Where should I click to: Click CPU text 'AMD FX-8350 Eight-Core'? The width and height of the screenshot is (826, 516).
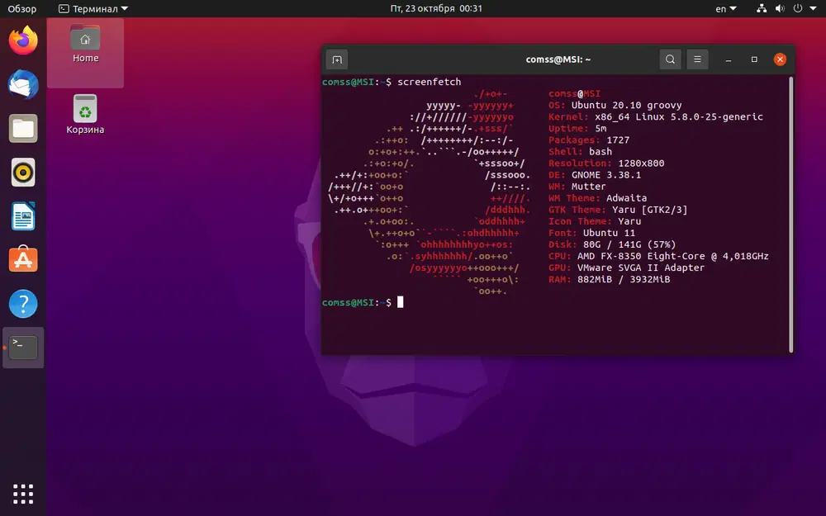(641, 256)
